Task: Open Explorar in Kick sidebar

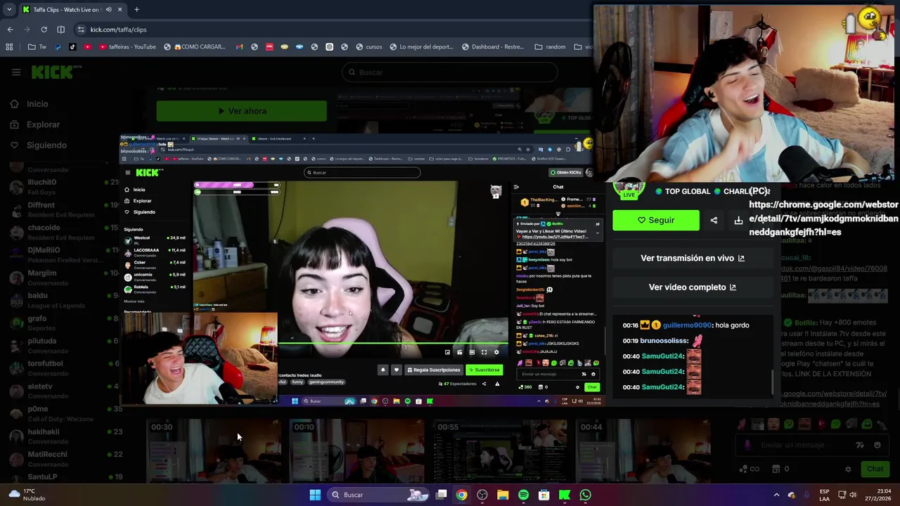Action: click(35, 124)
